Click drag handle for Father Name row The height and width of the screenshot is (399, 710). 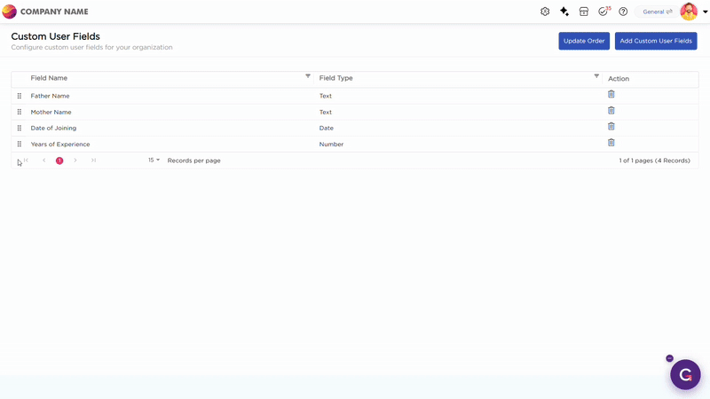[x=20, y=96]
